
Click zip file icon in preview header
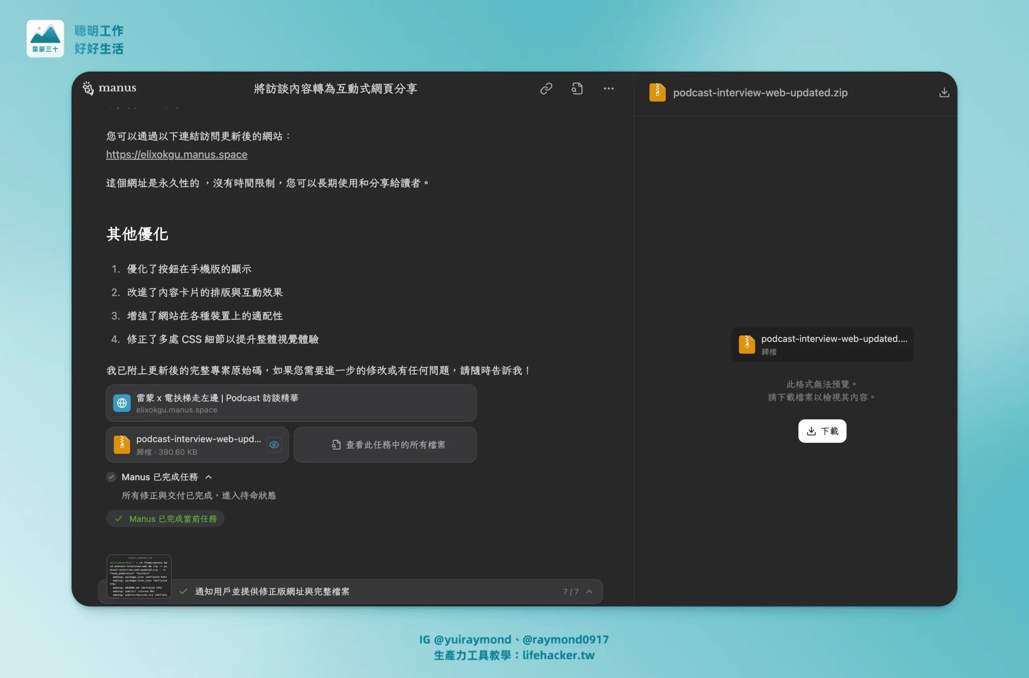657,92
